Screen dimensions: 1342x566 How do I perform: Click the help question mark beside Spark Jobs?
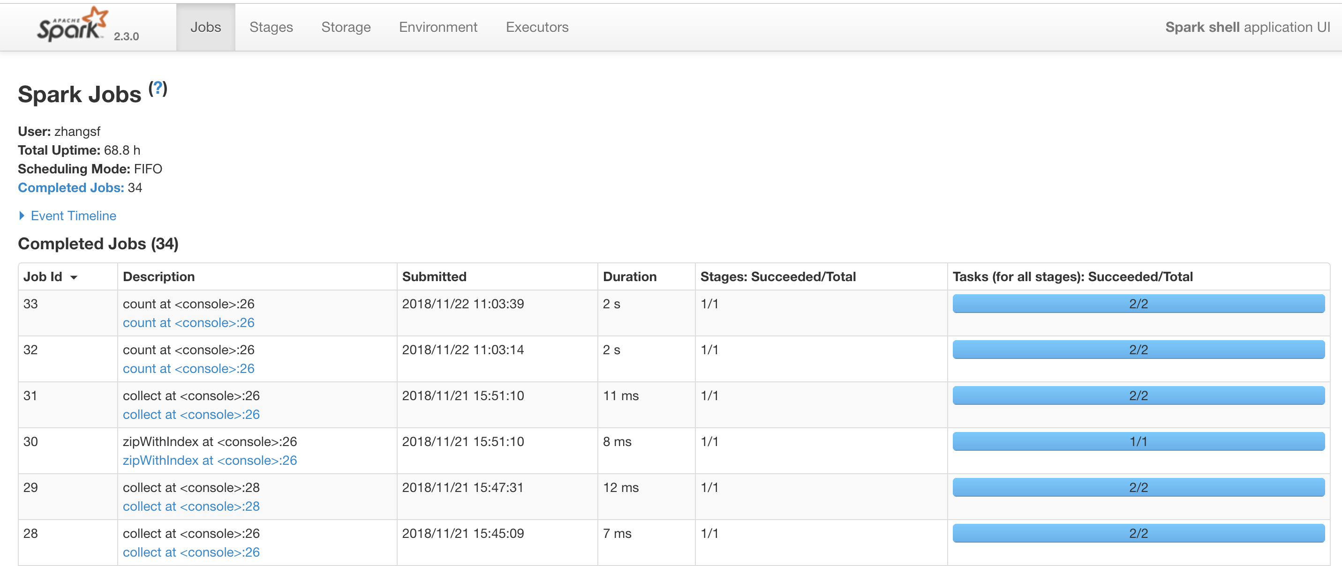click(158, 89)
